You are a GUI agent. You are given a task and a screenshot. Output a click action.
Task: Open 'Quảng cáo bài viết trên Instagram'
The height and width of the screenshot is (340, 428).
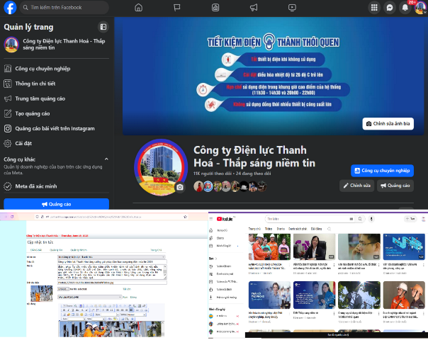pyautogui.click(x=56, y=128)
